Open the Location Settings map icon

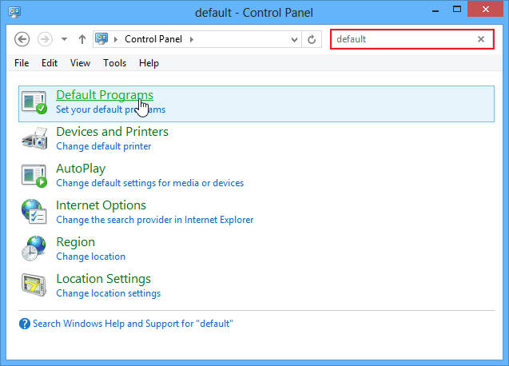(x=34, y=284)
